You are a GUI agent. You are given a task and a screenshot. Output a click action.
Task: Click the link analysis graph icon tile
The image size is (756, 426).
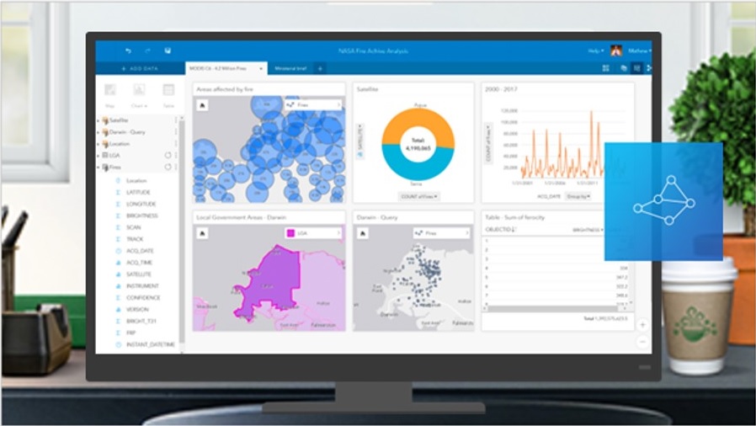(x=664, y=201)
